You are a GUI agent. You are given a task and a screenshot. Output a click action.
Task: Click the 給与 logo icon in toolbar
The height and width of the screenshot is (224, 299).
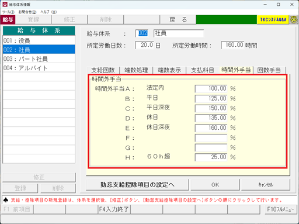click(x=8, y=20)
